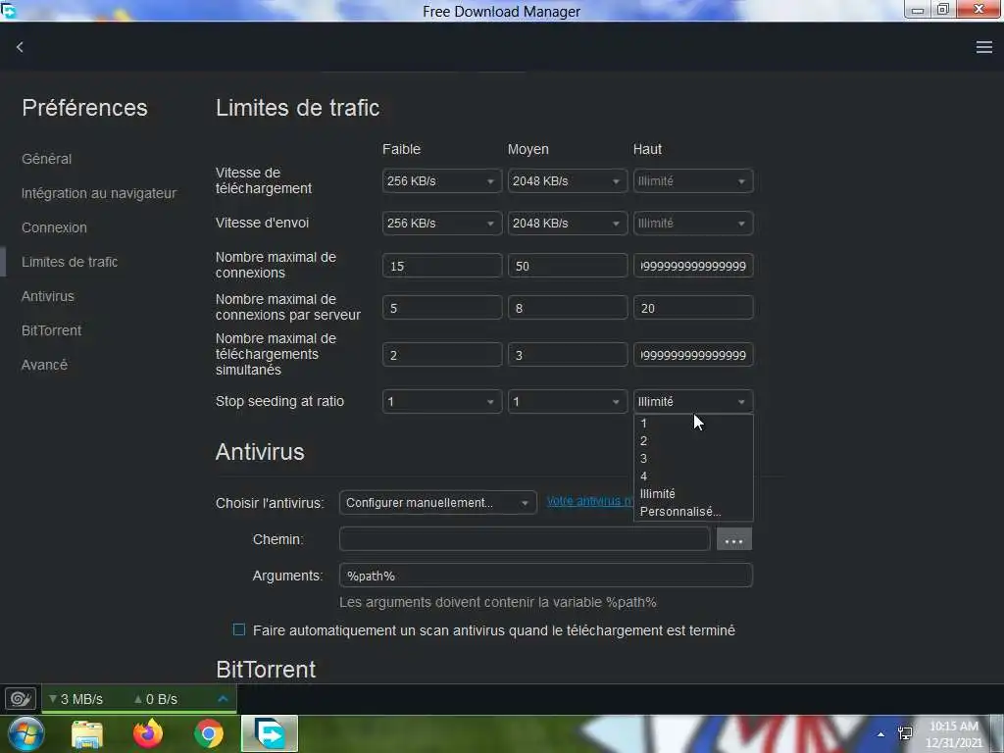Open Moyen stop seeding ratio dropdown
Image resolution: width=1004 pixels, height=753 pixels.
click(568, 401)
